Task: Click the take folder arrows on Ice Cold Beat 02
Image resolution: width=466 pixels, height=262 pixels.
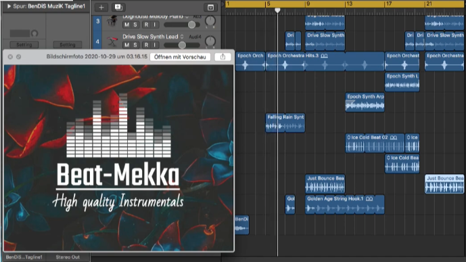Action: 348,137
